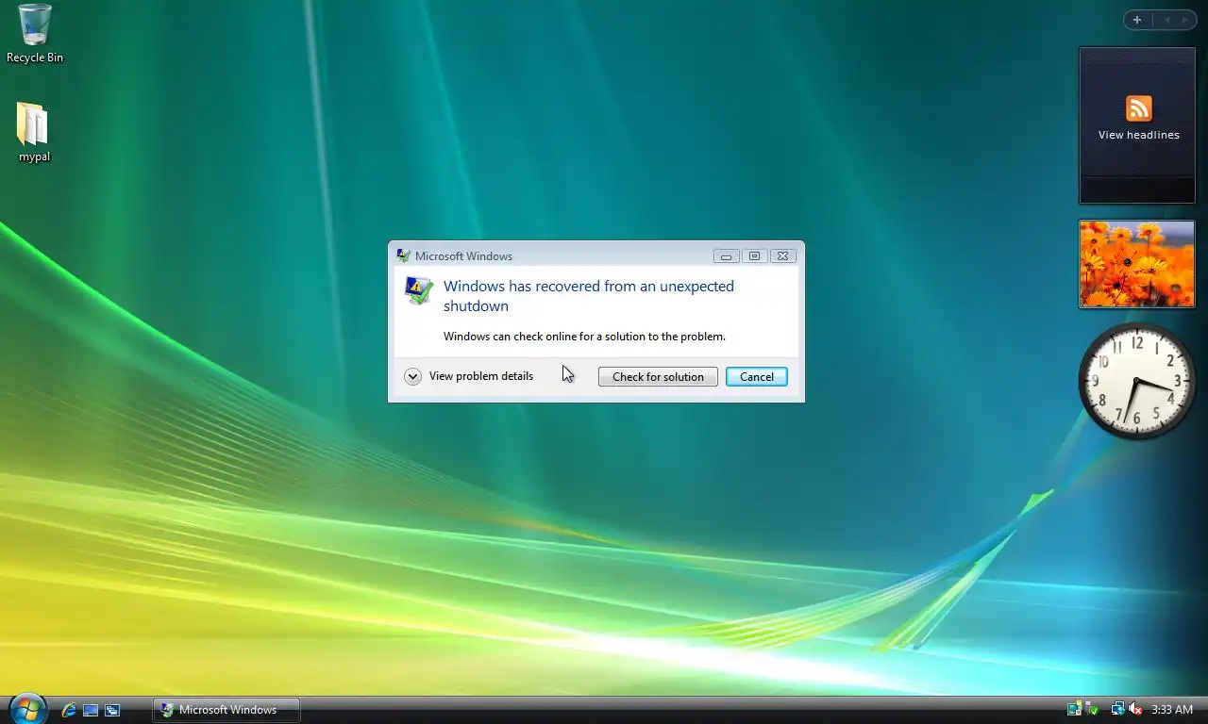Add gadgets with the sidebar plus button
The image size is (1208, 724).
pyautogui.click(x=1136, y=20)
